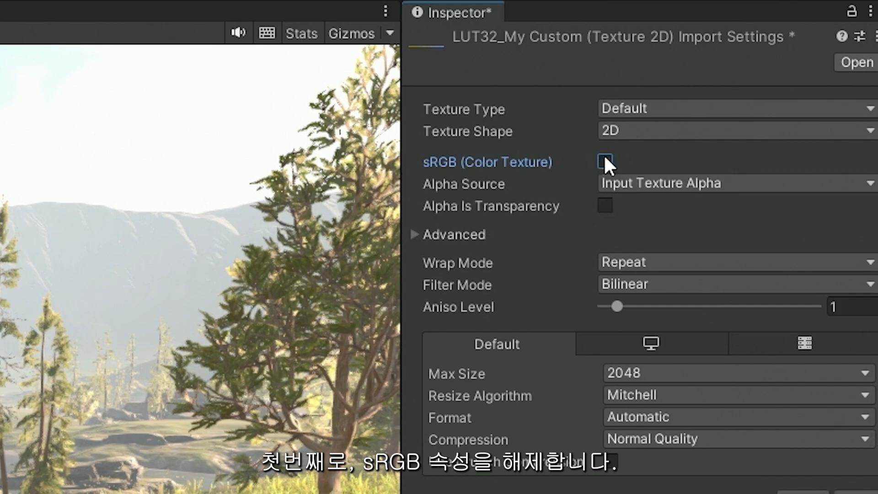Toggle the shortcuts keyboard icon
This screenshot has width=878, height=494.
[x=267, y=33]
